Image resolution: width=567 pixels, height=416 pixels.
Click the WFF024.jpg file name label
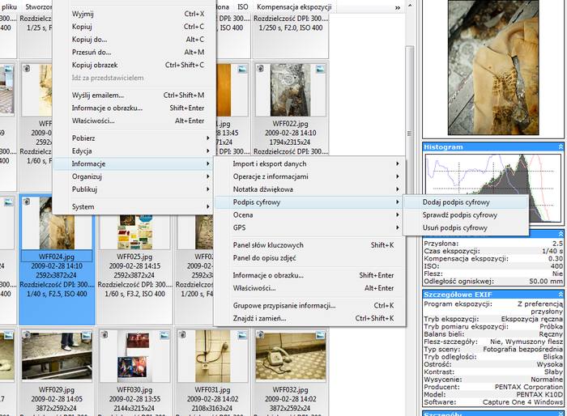57,257
